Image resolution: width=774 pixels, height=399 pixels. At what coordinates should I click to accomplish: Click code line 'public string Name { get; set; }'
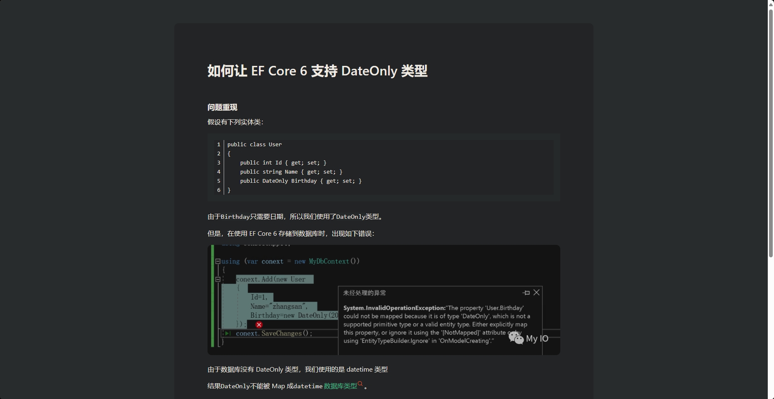[x=291, y=172]
